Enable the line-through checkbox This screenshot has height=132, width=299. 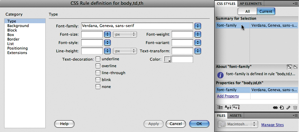click(x=98, y=73)
